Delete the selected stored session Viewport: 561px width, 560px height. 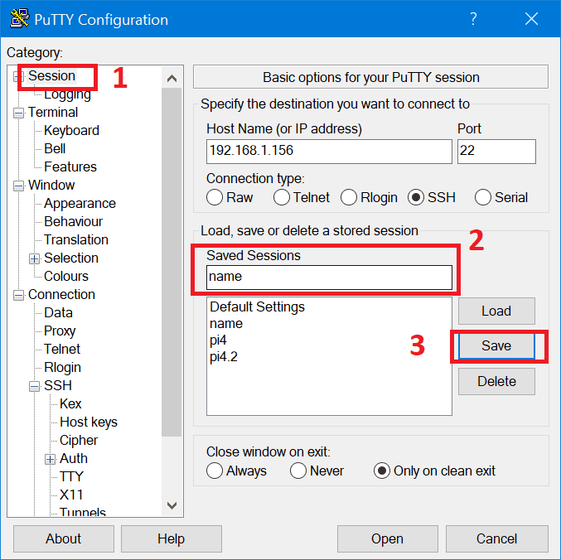click(x=496, y=381)
